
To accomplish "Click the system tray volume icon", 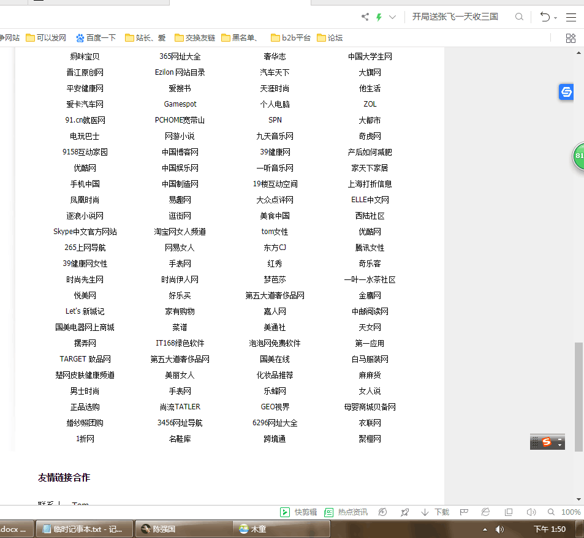I will (x=499, y=529).
